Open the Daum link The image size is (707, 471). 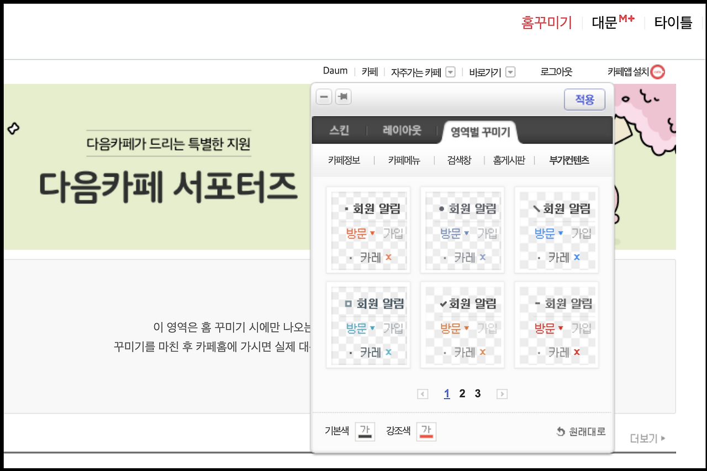click(x=335, y=71)
